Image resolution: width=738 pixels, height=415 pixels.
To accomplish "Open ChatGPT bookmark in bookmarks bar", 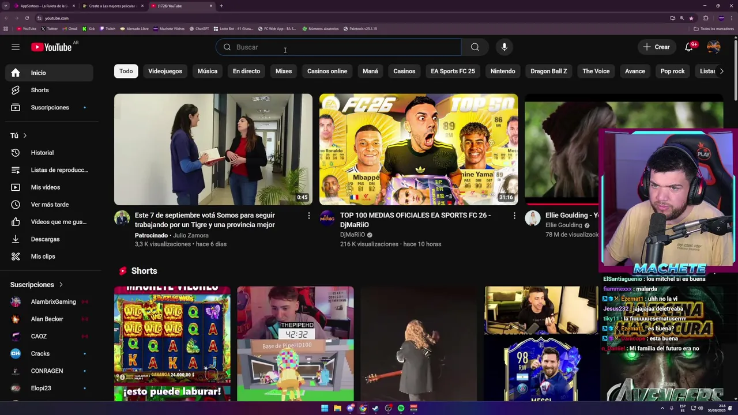I will coord(199,28).
